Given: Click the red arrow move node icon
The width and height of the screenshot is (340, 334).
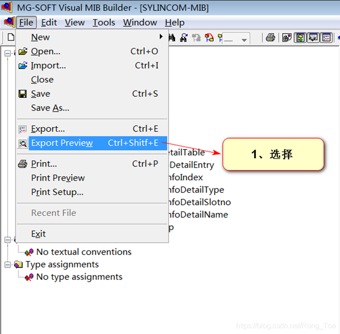Looking at the screenshot, I should point(209,38).
